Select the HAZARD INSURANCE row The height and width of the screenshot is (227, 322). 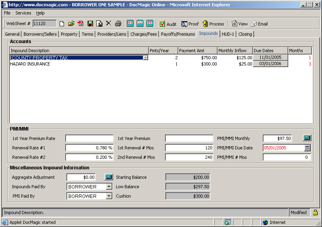161,64
